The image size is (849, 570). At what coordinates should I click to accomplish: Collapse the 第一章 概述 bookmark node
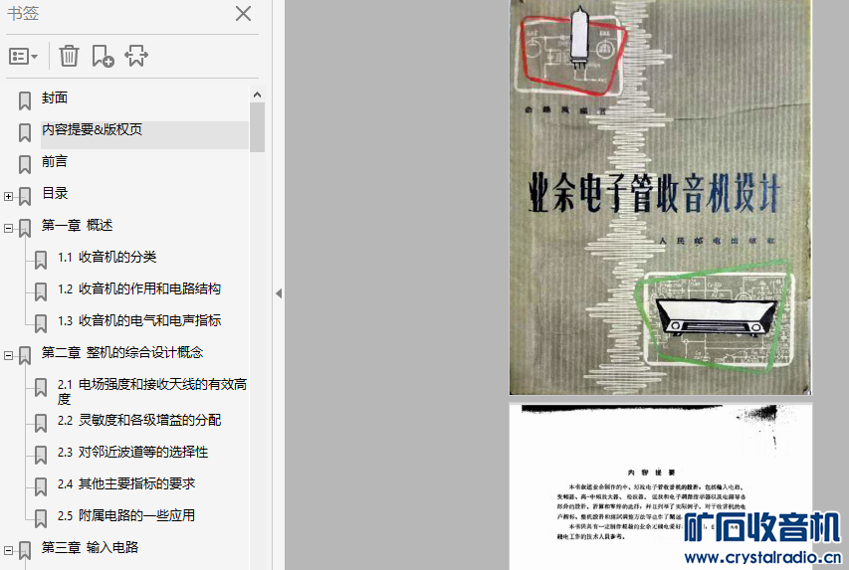[8, 229]
